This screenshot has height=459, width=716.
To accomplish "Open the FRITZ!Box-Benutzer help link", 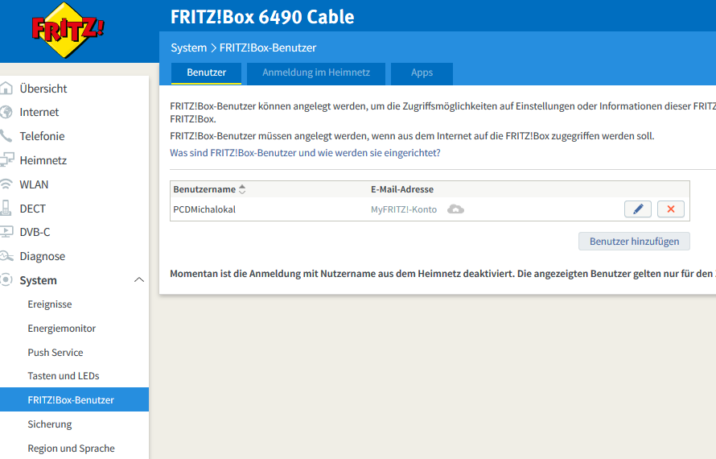I will tap(305, 152).
